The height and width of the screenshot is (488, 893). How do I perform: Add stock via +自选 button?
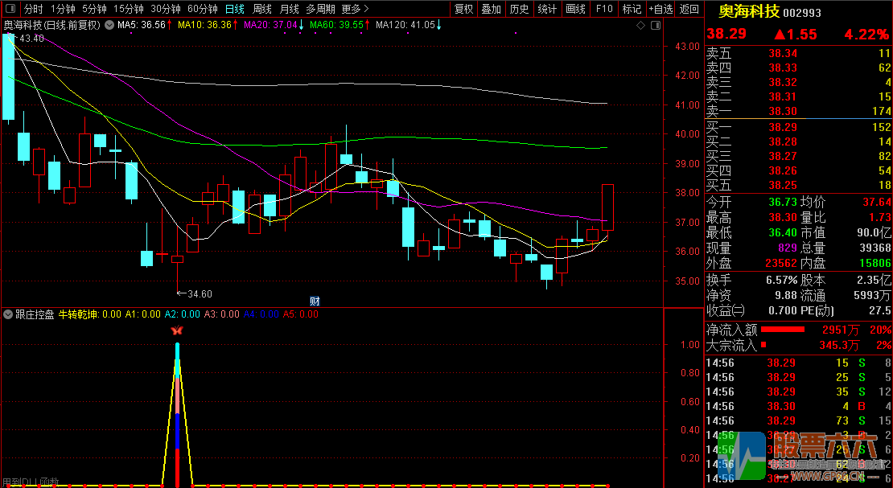(x=660, y=9)
